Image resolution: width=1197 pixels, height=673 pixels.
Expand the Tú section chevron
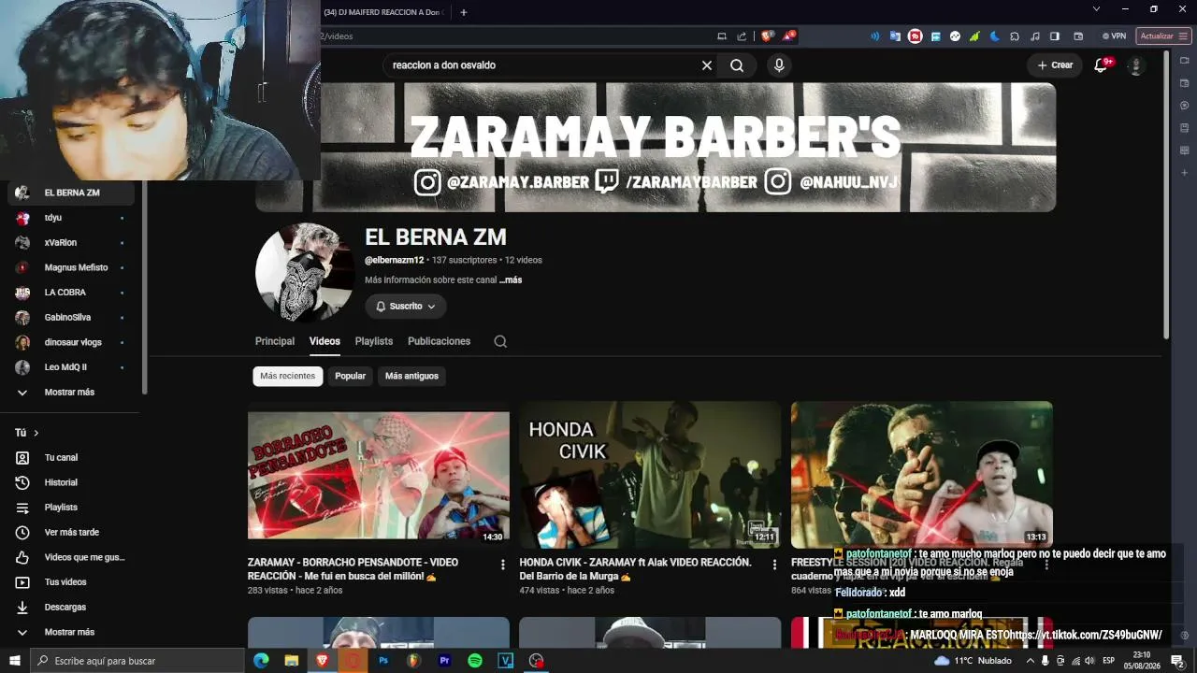click(x=36, y=433)
